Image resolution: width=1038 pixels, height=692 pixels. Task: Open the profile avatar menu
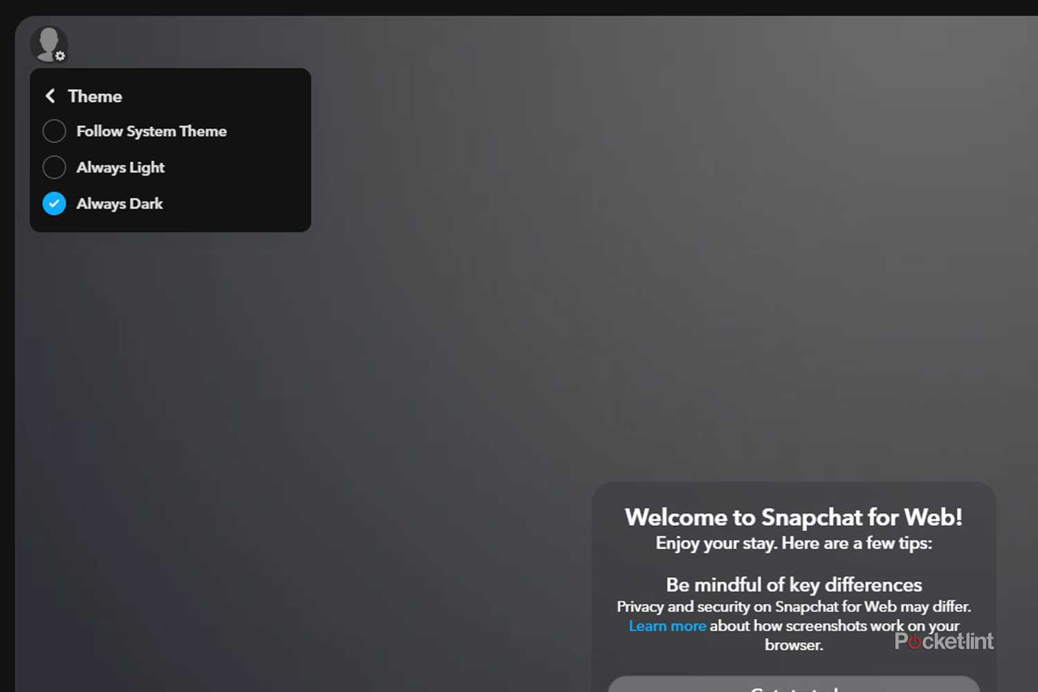(47, 43)
